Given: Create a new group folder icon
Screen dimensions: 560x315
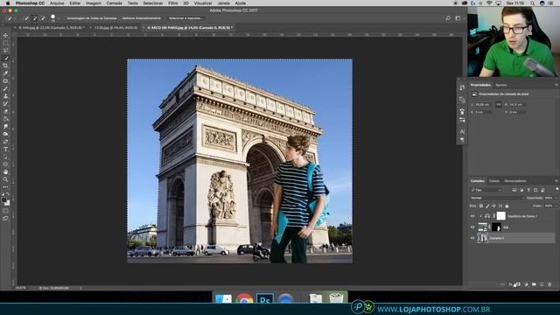Looking at the screenshot, I should coord(534,284).
